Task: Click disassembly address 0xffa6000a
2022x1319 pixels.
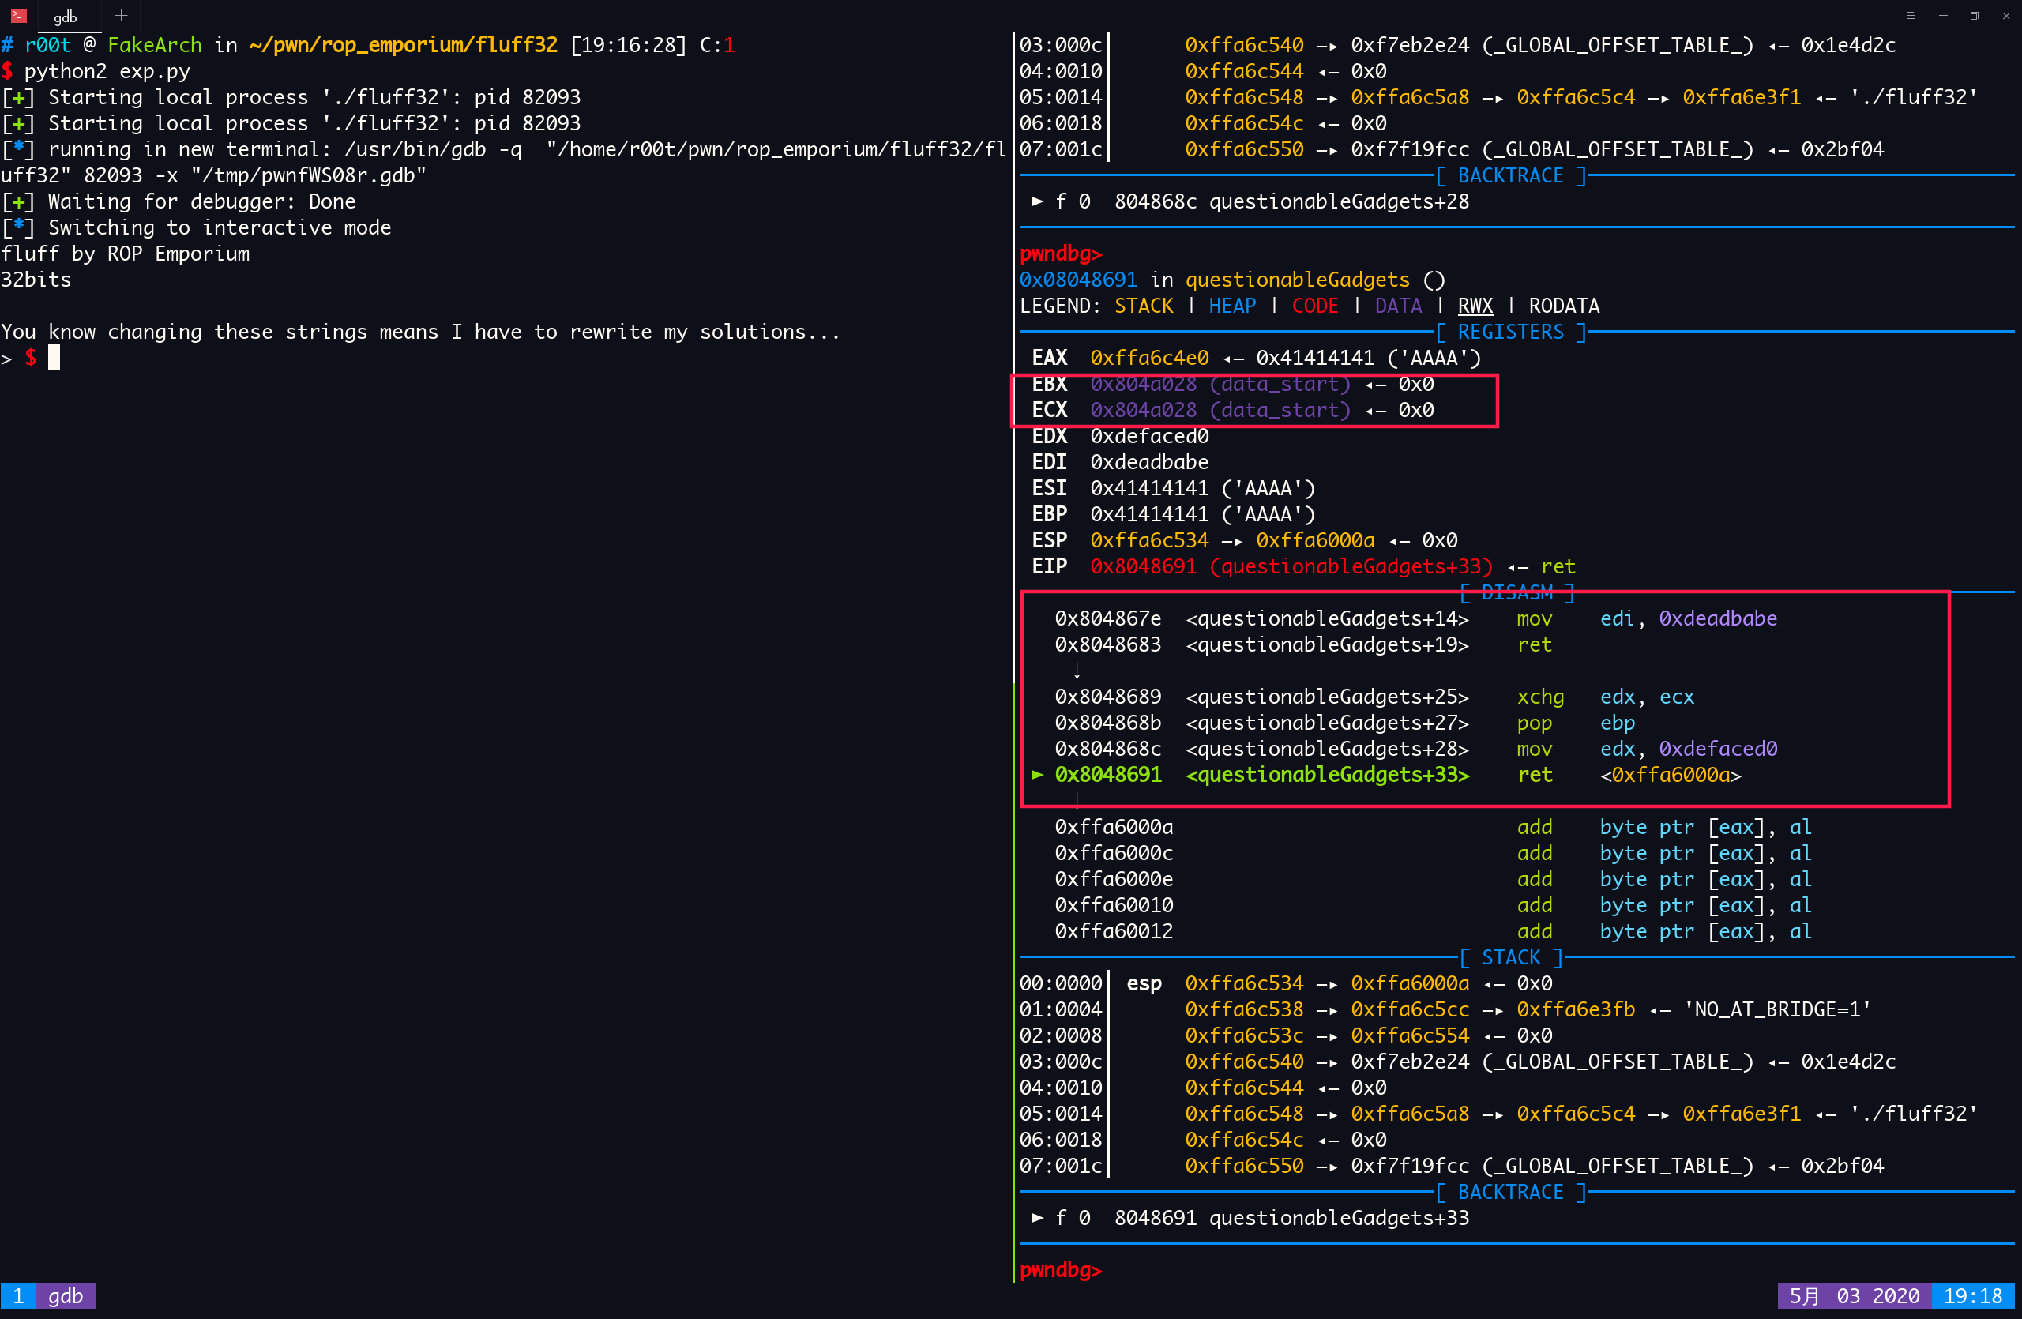Action: click(x=1113, y=826)
